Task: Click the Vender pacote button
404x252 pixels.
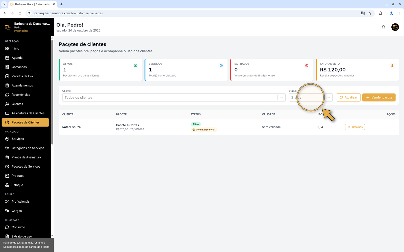Action: click(379, 98)
